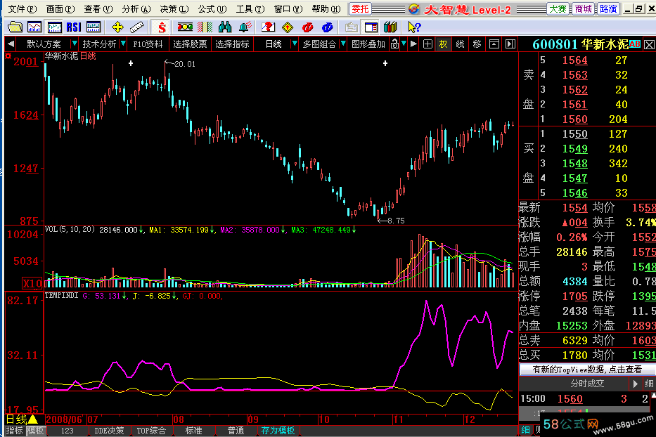This screenshot has width=656, height=437.
Task: Open the dropdown arrow beside the lock
Action: click(x=404, y=44)
